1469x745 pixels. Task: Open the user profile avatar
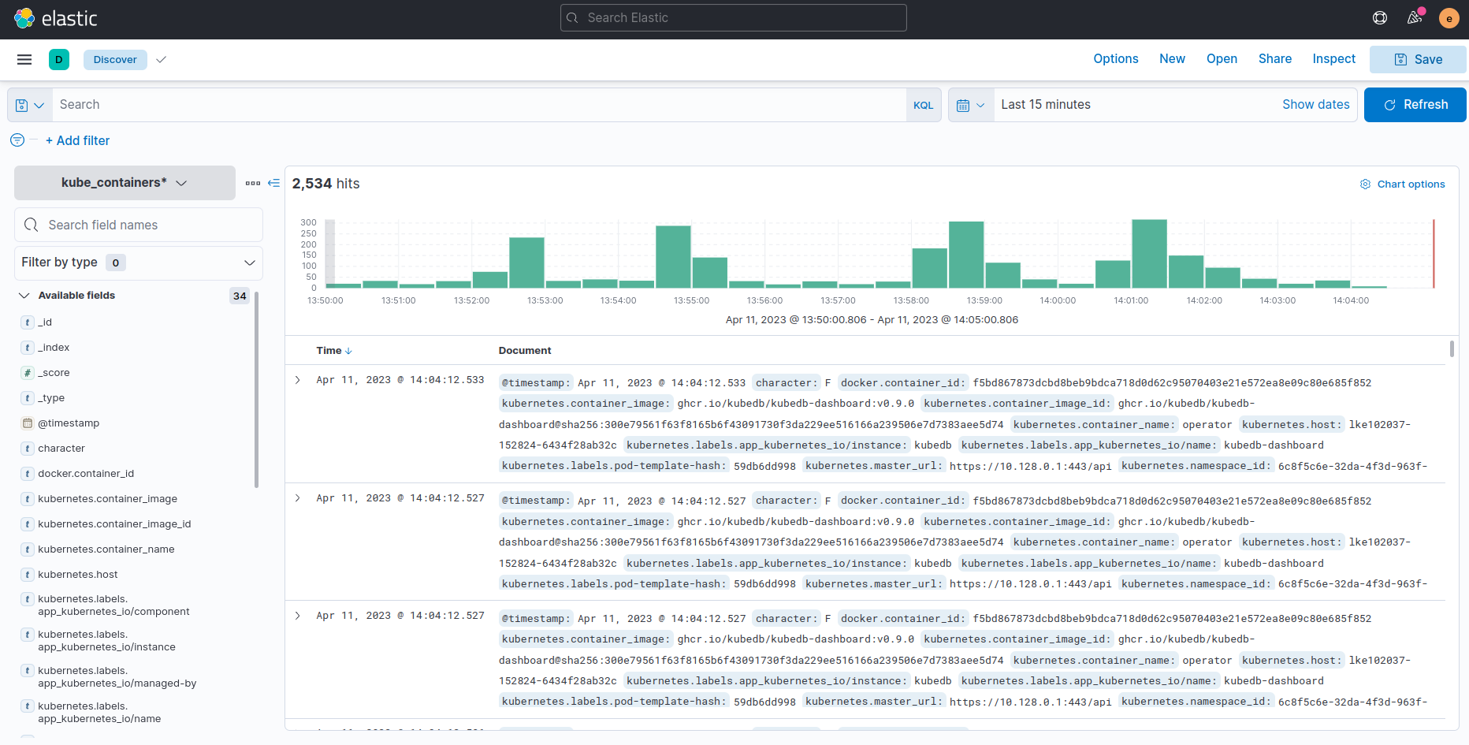tap(1449, 17)
